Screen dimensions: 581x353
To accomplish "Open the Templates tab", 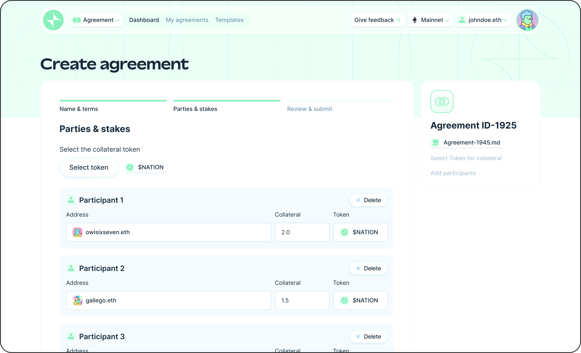I will point(229,20).
